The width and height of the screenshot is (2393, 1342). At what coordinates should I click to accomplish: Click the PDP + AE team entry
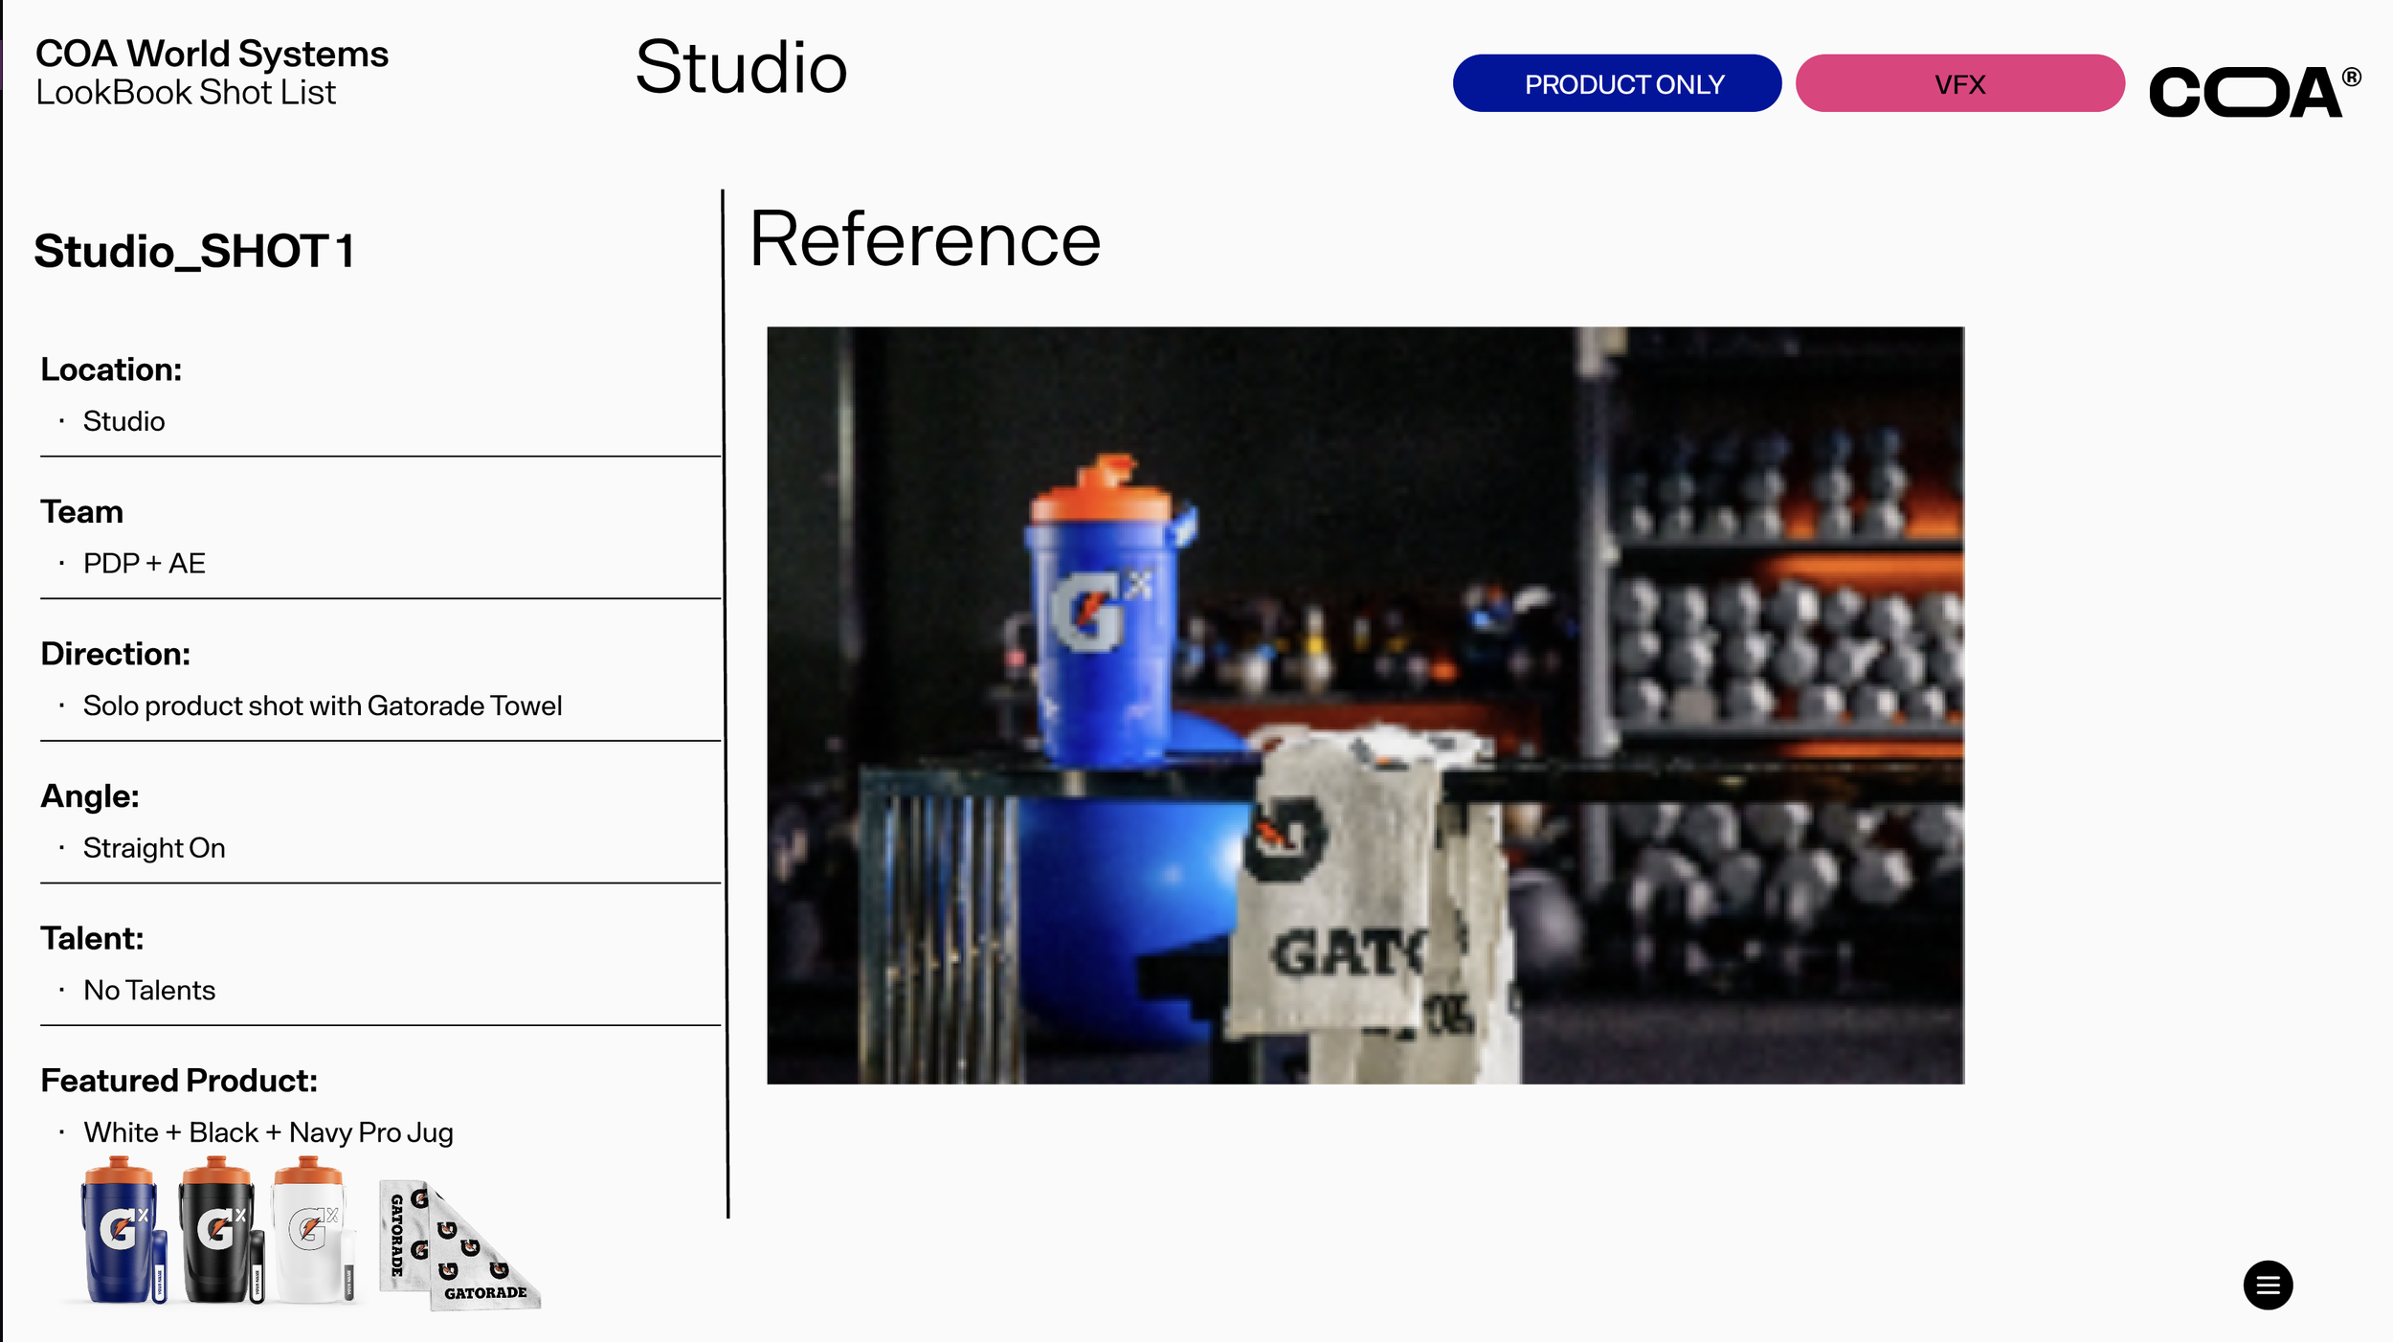pyautogui.click(x=144, y=564)
